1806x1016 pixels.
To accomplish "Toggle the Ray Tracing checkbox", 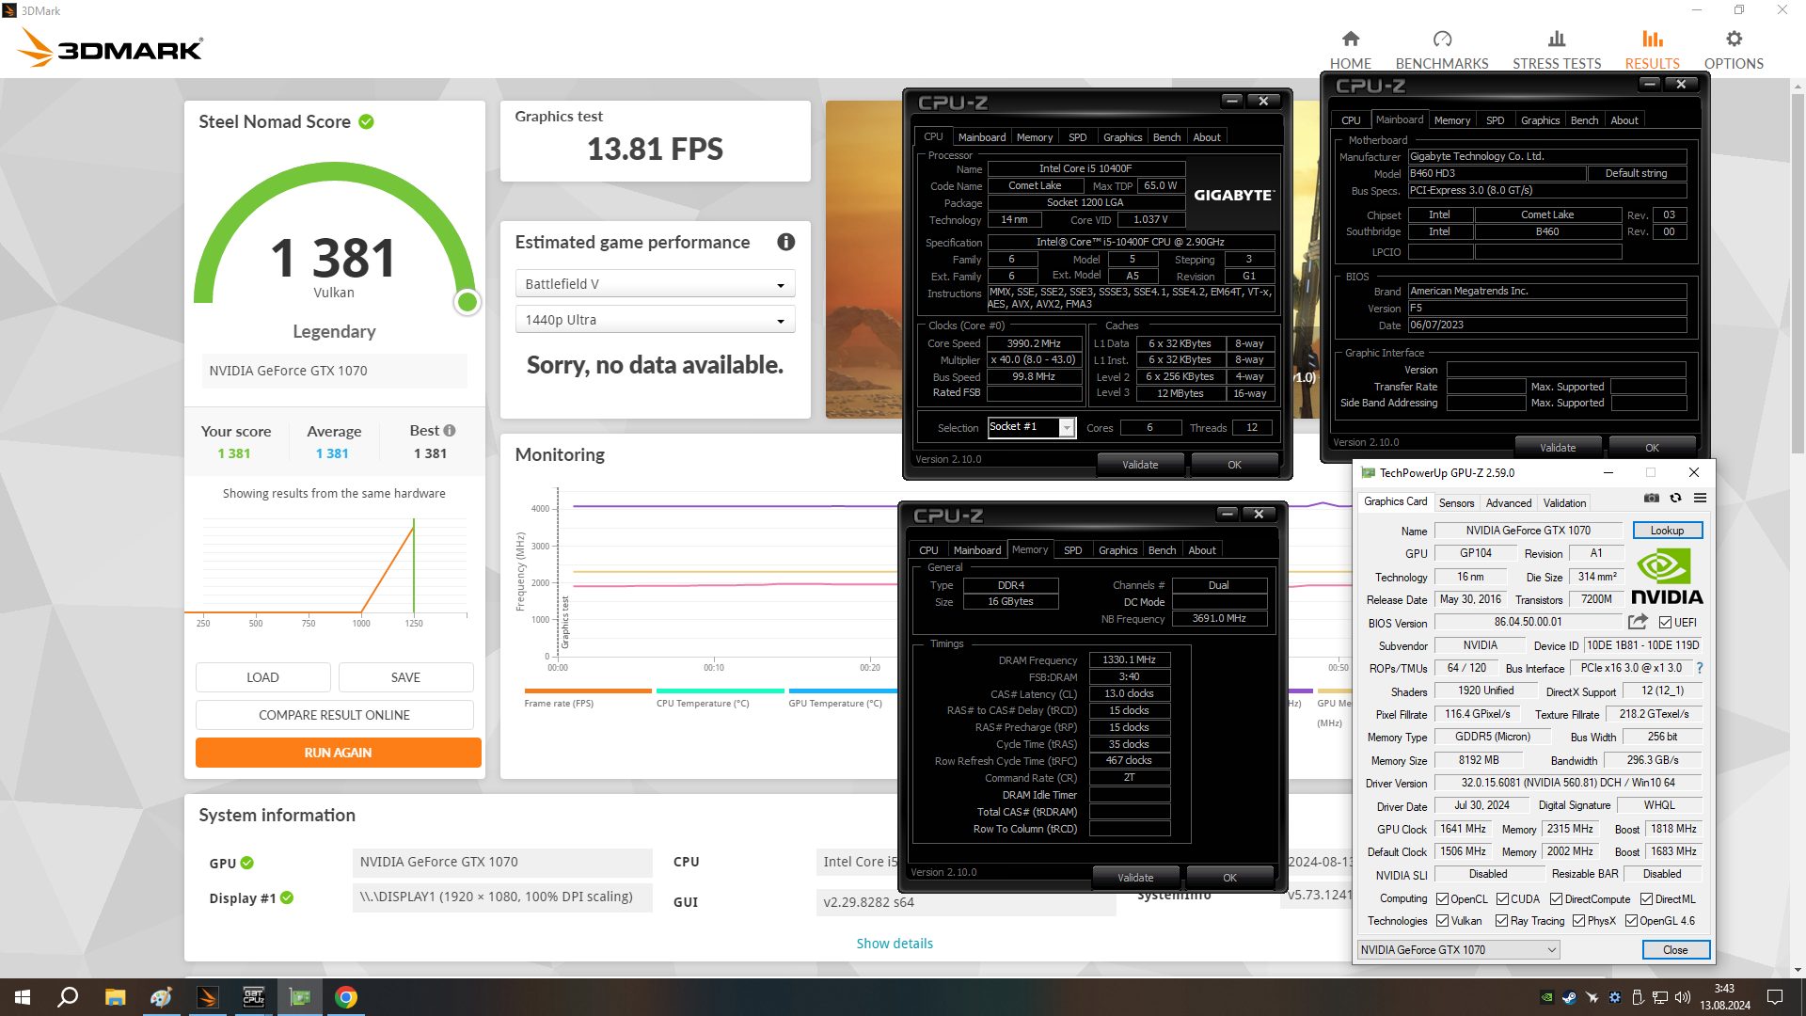I will tap(1501, 921).
